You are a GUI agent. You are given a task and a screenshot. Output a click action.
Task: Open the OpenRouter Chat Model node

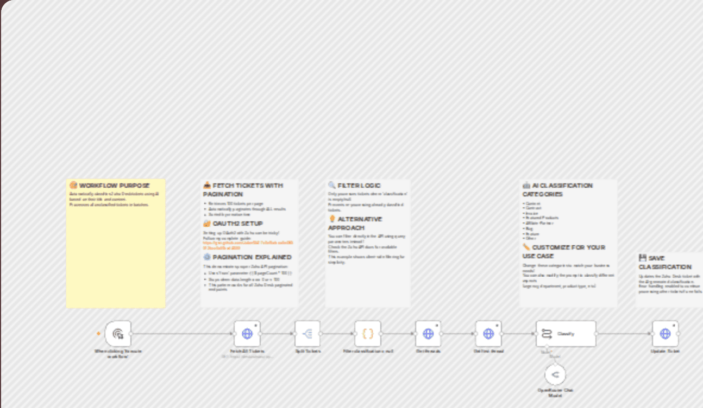[555, 374]
